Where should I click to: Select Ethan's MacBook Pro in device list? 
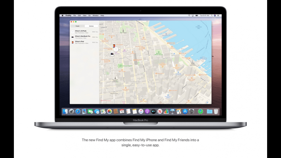click(85, 37)
